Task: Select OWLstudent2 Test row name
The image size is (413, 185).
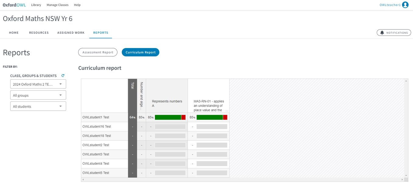Action: coord(96,145)
